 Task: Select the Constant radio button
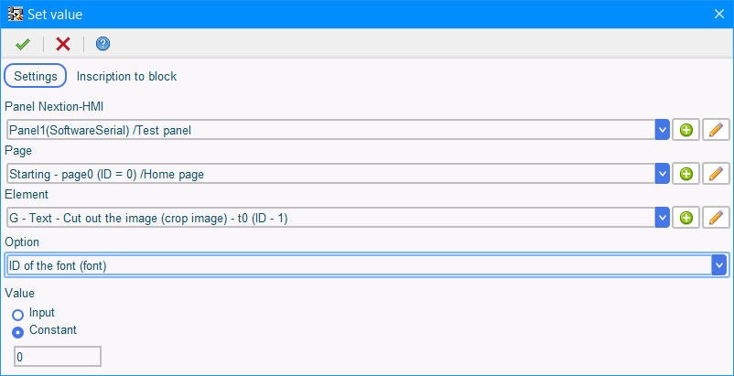coord(17,332)
